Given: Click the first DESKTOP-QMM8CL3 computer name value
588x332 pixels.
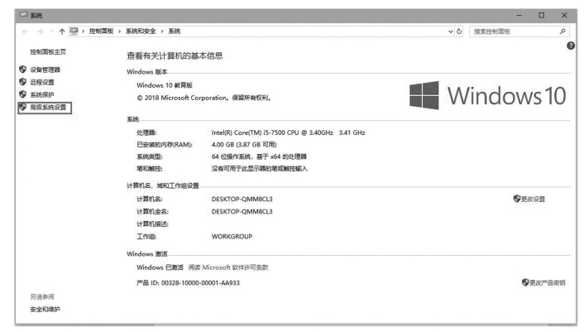Looking at the screenshot, I should tap(241, 199).
